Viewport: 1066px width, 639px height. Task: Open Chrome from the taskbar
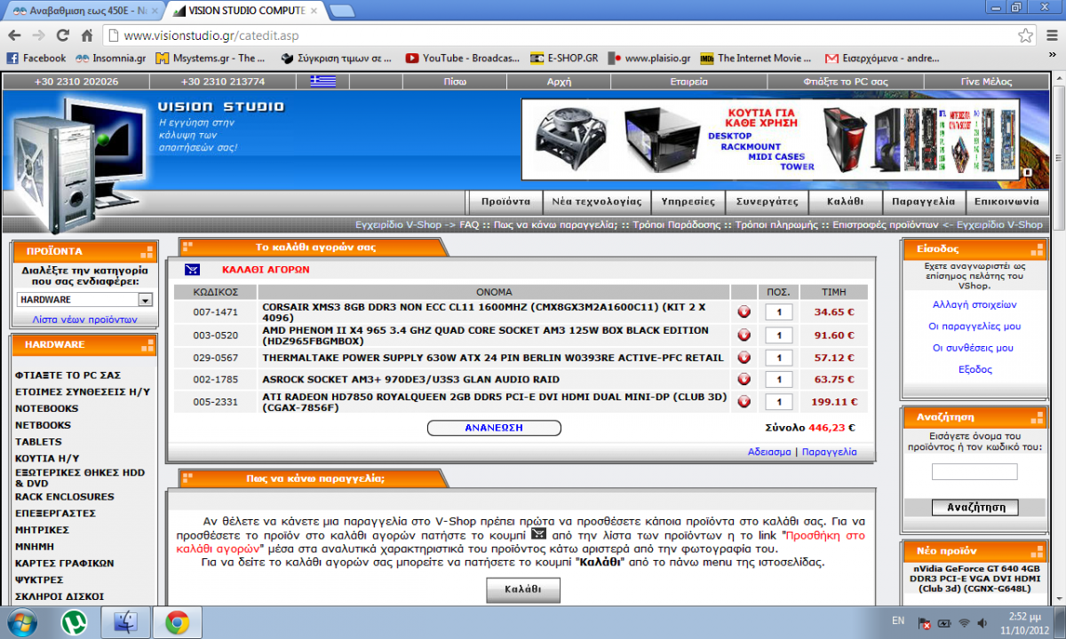177,623
